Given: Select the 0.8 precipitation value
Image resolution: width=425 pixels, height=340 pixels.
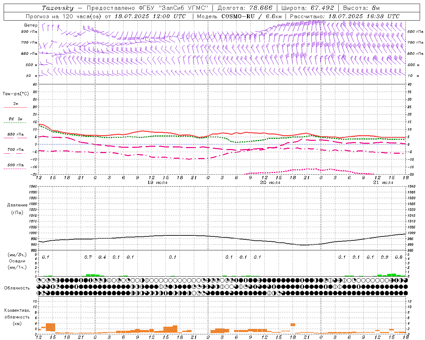Looking at the screenshot, I should 399,257.
